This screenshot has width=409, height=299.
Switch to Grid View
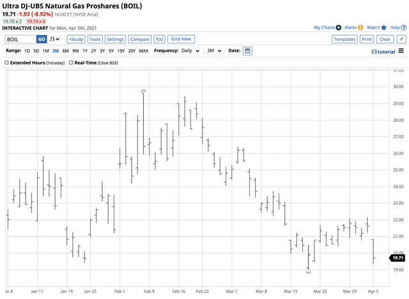click(181, 39)
